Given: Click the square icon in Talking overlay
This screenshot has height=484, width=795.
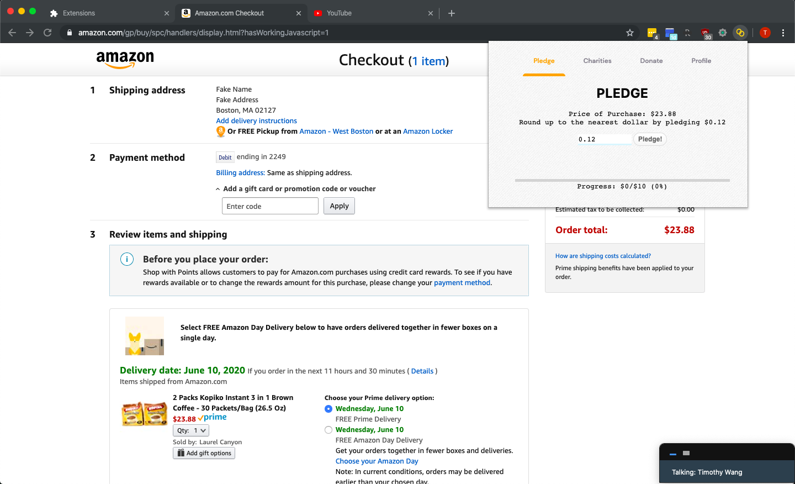Looking at the screenshot, I should tap(686, 453).
